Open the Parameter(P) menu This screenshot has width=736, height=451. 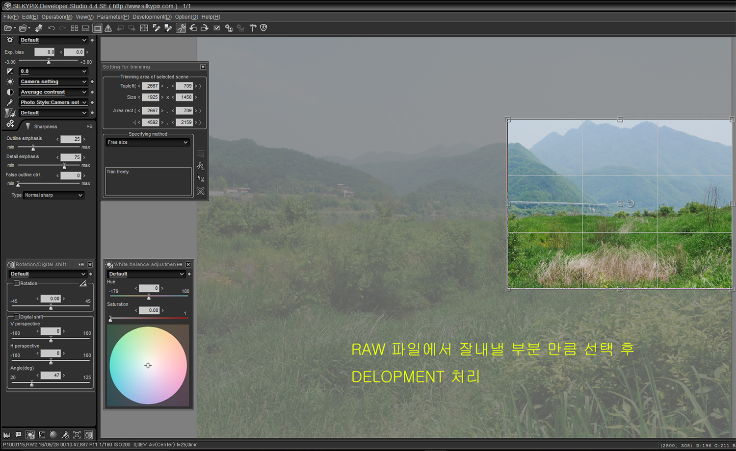(113, 17)
